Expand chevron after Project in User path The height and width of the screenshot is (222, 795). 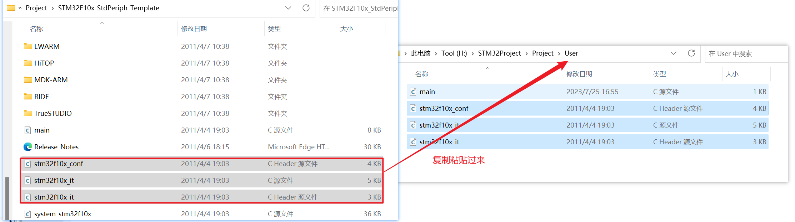(559, 53)
